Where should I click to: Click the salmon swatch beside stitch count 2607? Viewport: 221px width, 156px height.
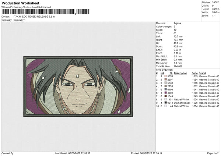(166, 79)
